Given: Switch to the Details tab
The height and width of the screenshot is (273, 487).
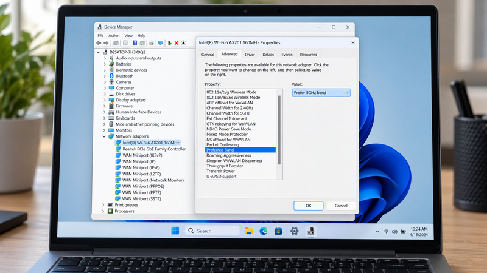Looking at the screenshot, I should pos(268,55).
